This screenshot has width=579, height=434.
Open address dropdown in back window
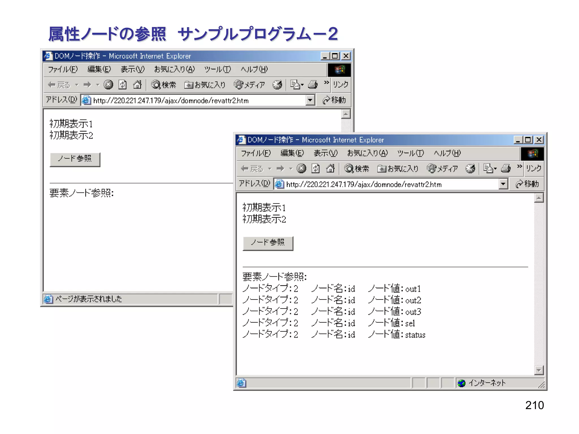tap(310, 100)
